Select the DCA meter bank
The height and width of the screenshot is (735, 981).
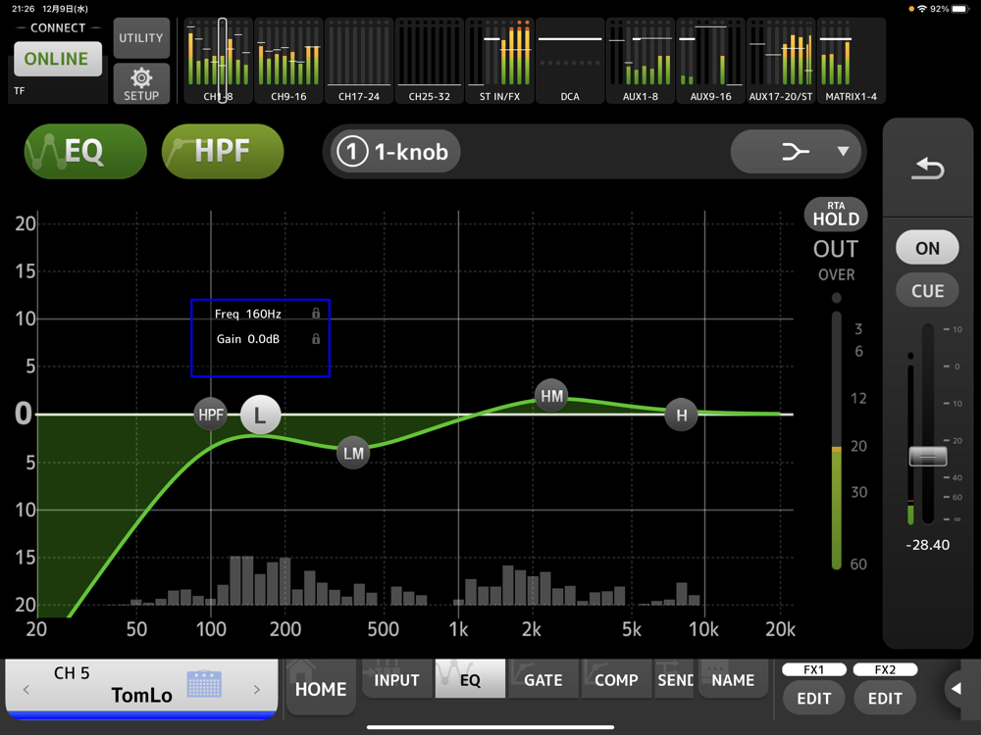coord(570,60)
